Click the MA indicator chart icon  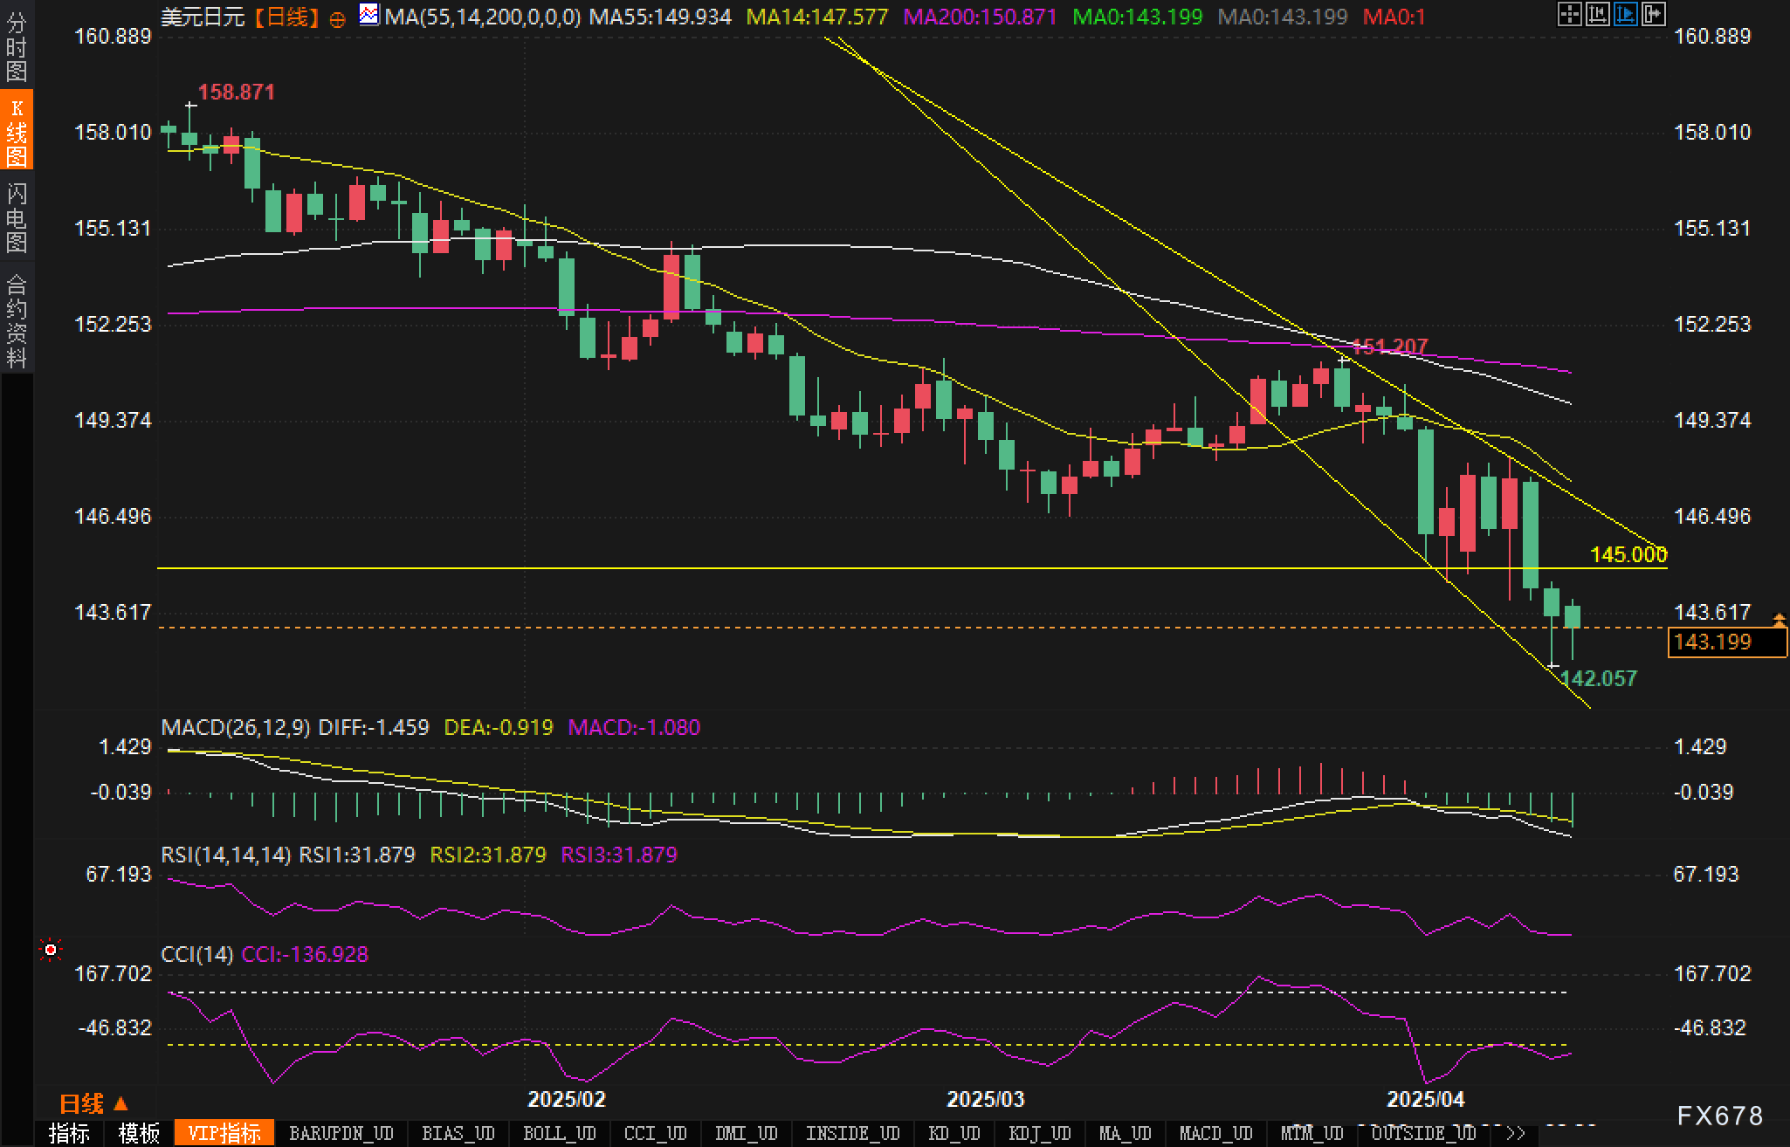click(369, 15)
